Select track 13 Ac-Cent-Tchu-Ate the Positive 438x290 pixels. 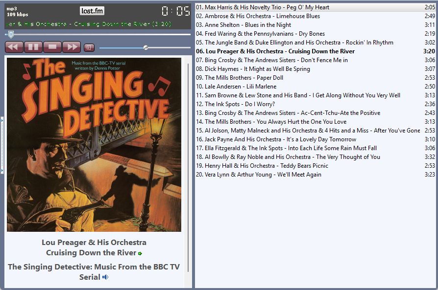(316, 113)
